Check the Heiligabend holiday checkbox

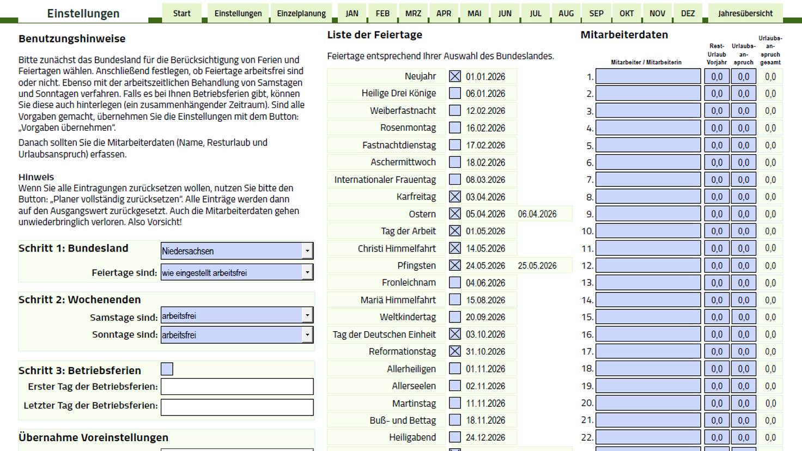pos(455,437)
